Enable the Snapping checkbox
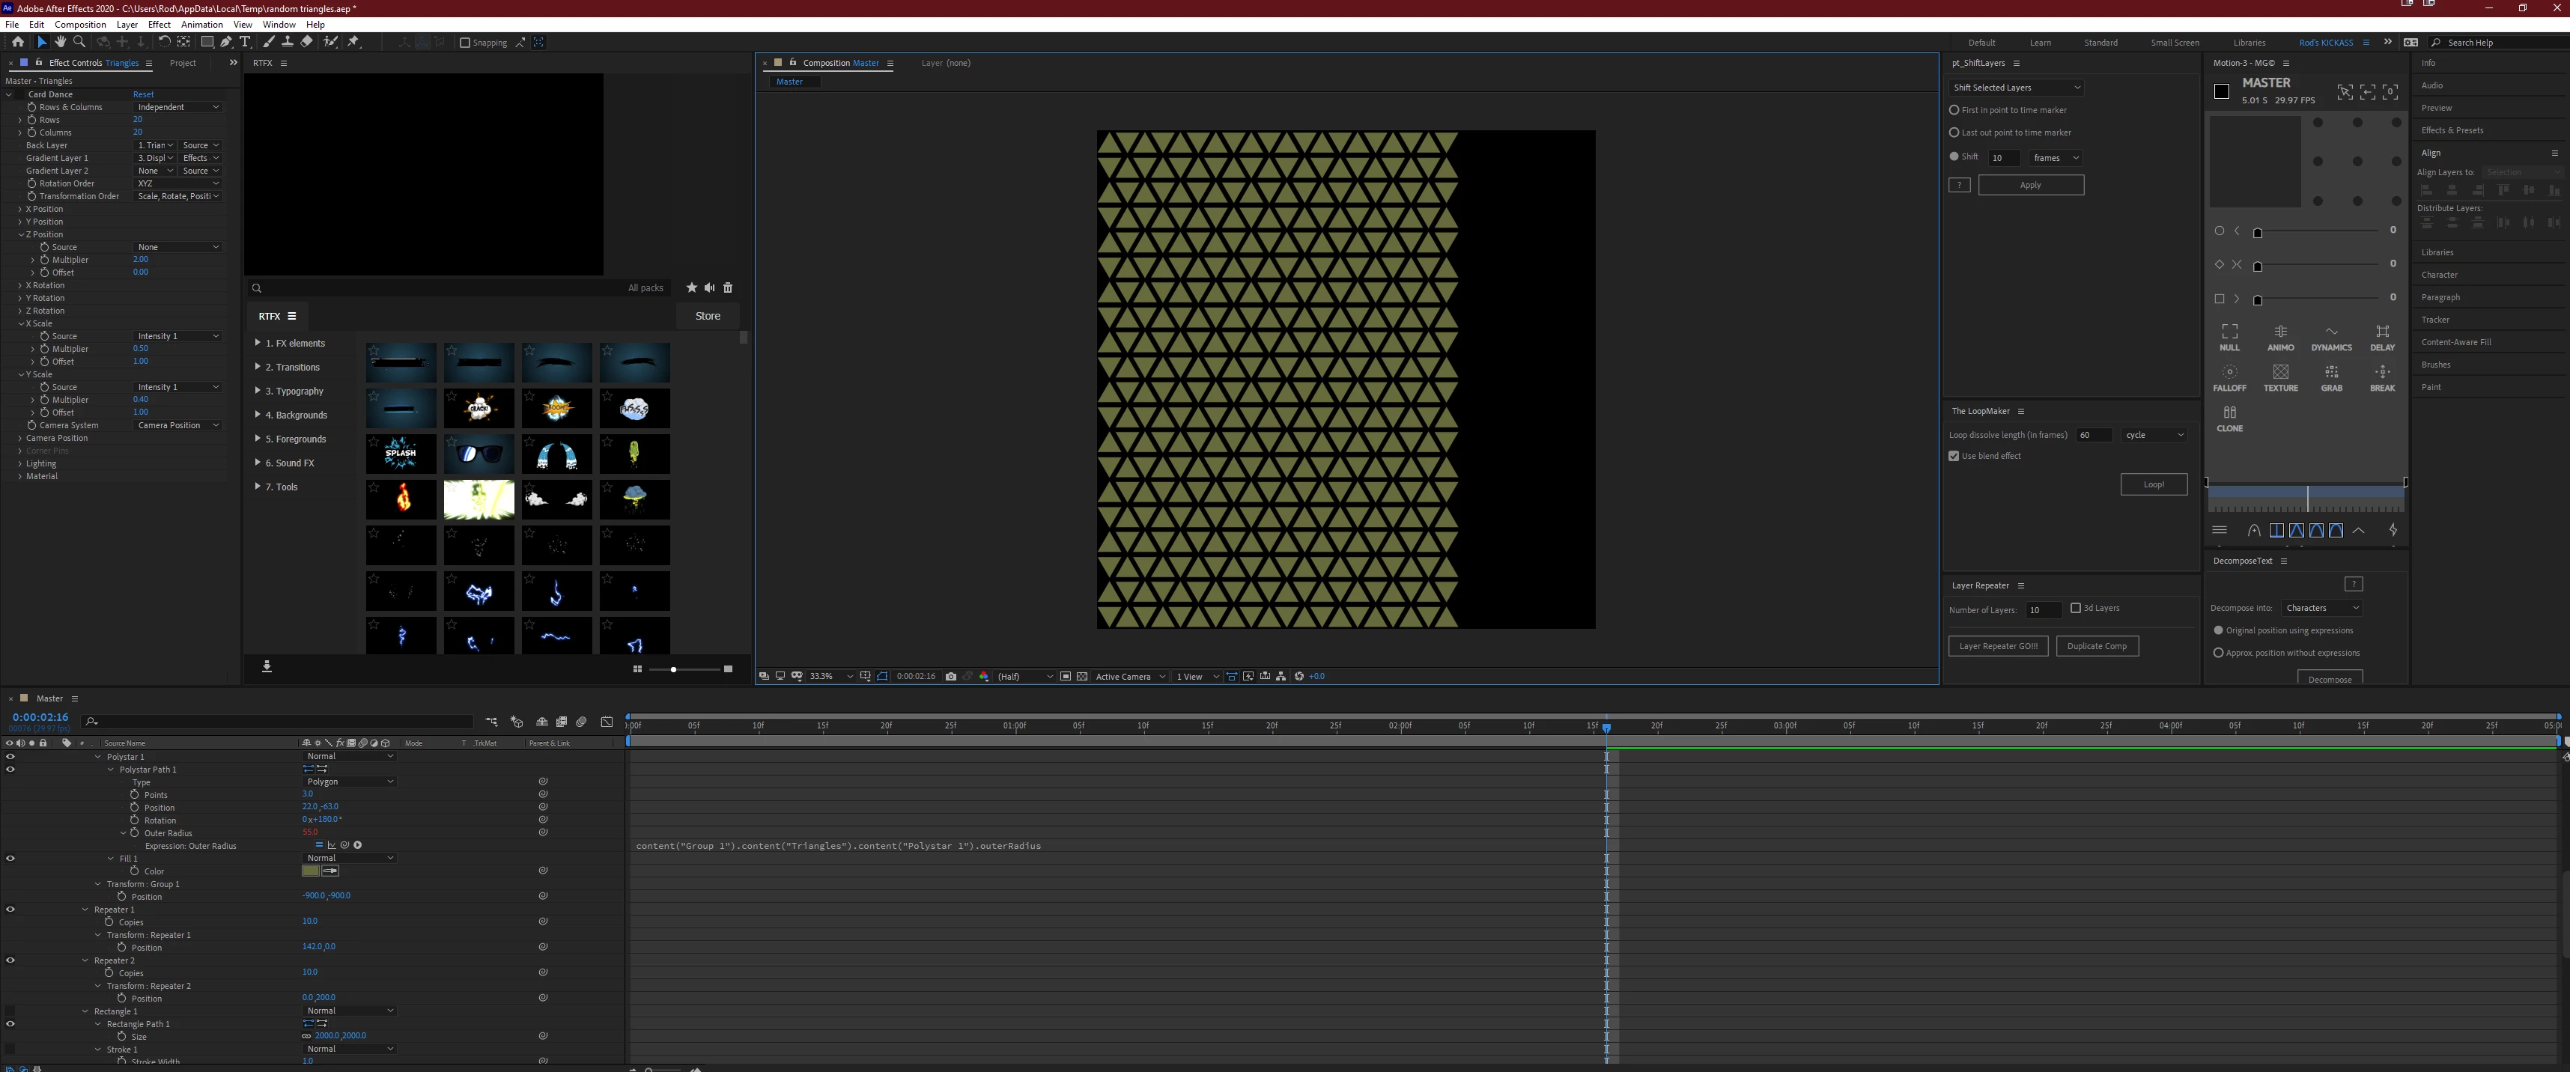2576x1072 pixels. tap(465, 43)
